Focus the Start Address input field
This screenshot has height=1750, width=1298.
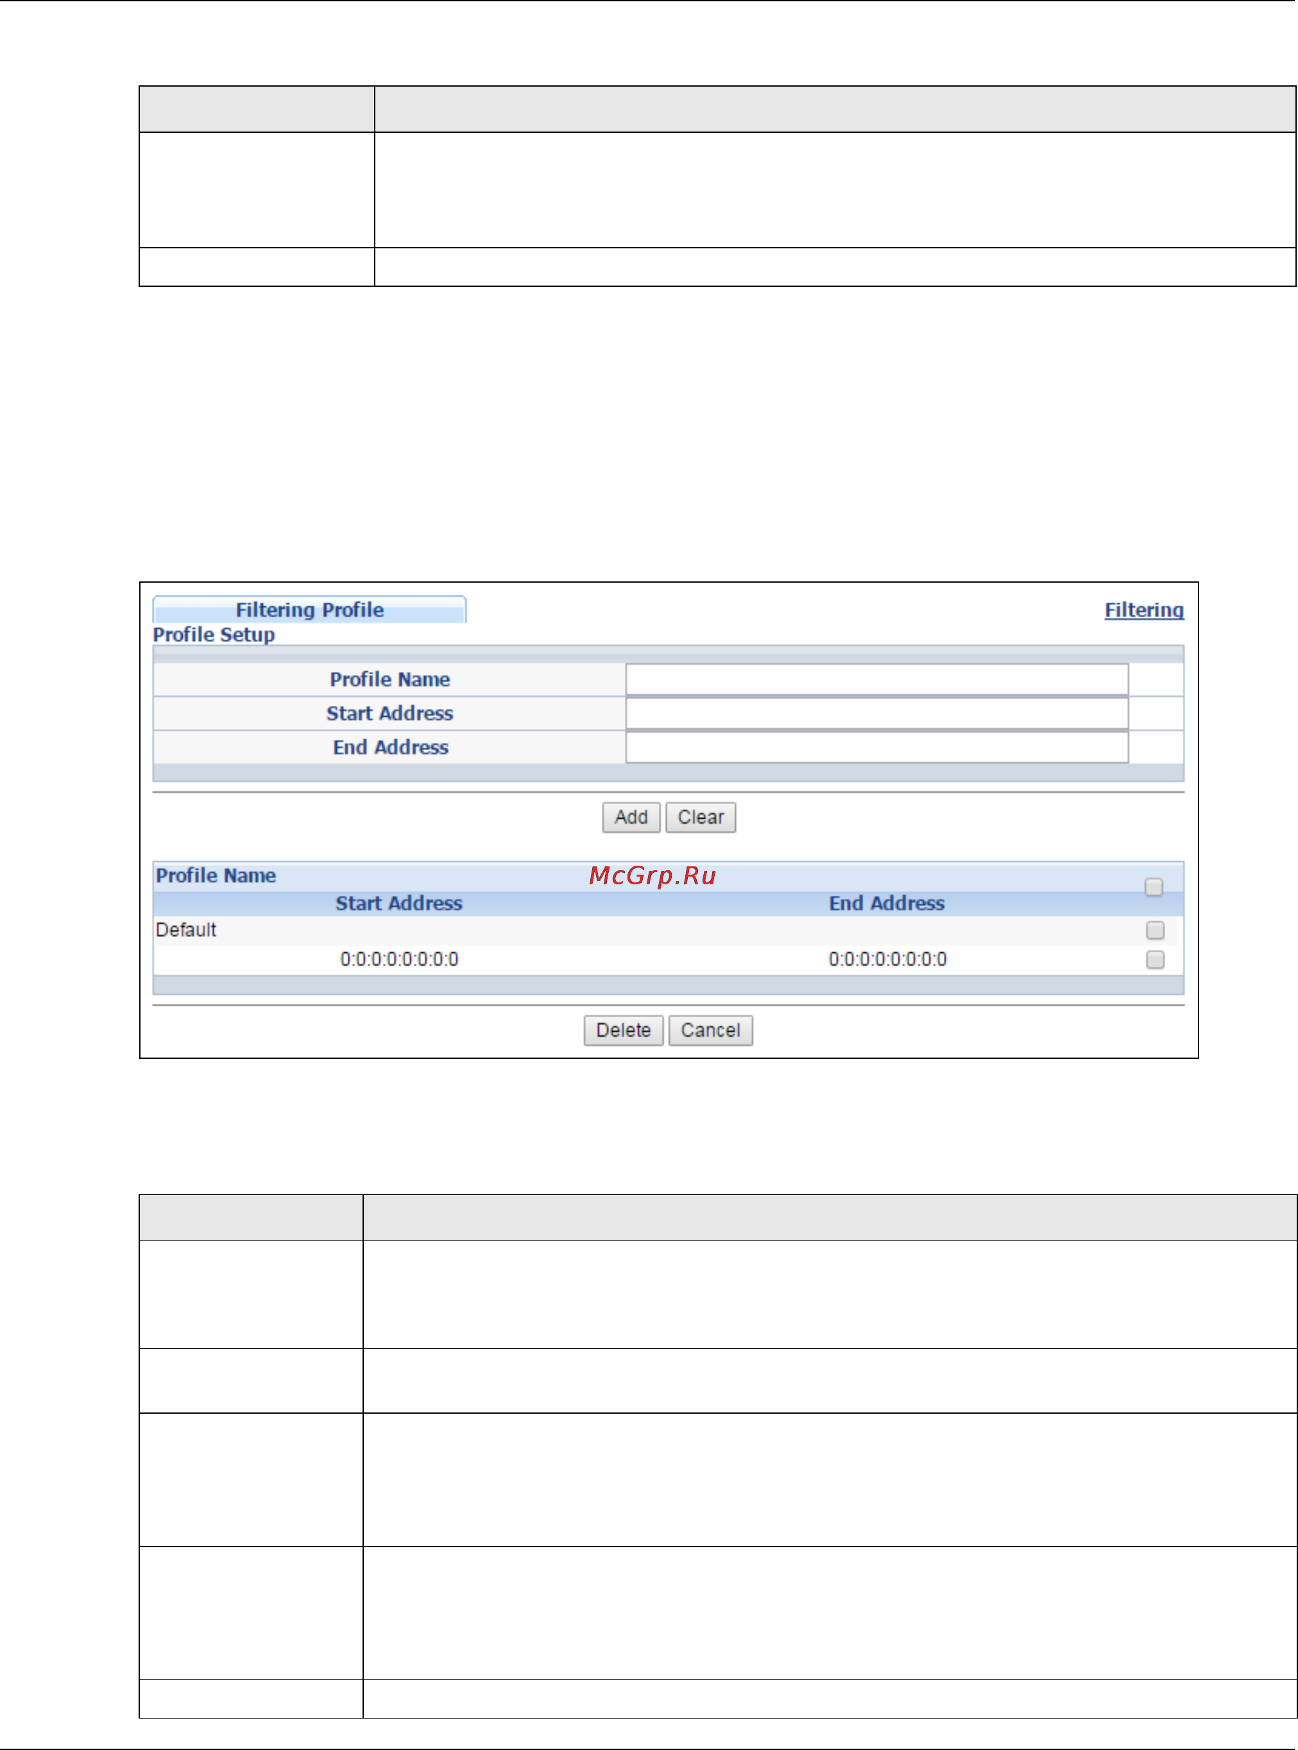point(877,714)
